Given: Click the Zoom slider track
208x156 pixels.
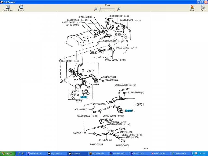Looking at the screenshot, I should tap(107, 9).
